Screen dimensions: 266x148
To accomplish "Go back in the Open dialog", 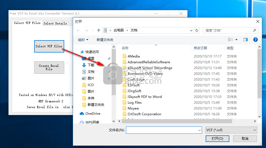I will pyautogui.click(x=78, y=31).
